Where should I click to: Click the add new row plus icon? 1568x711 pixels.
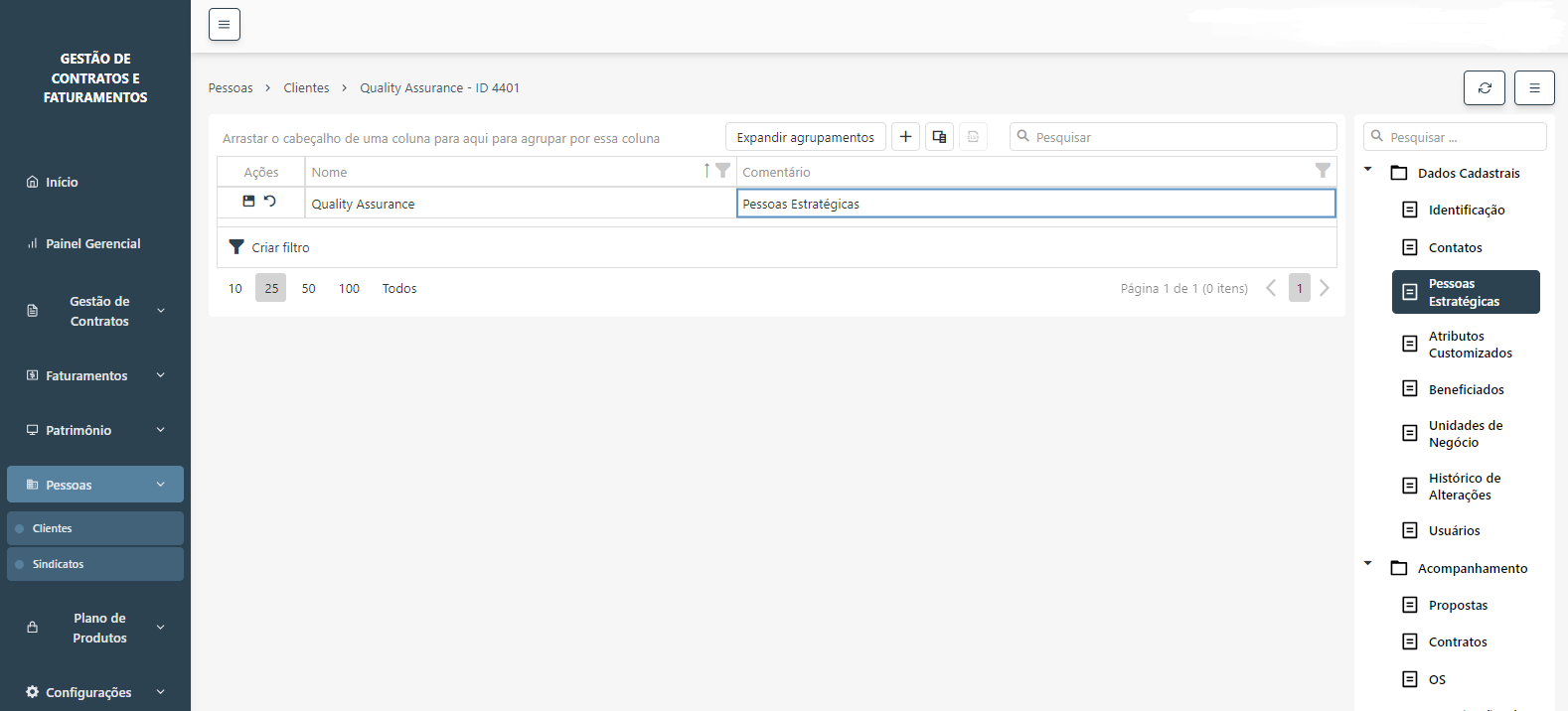[x=905, y=137]
